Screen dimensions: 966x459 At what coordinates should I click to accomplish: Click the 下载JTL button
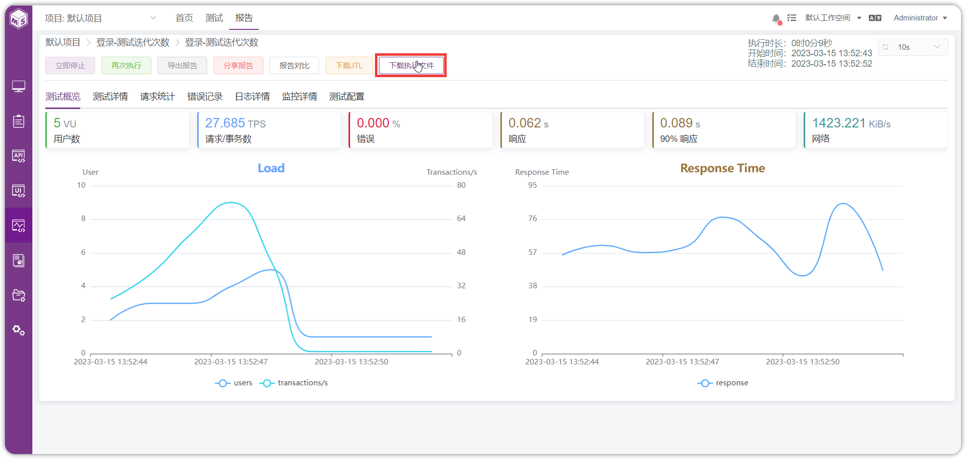click(349, 66)
